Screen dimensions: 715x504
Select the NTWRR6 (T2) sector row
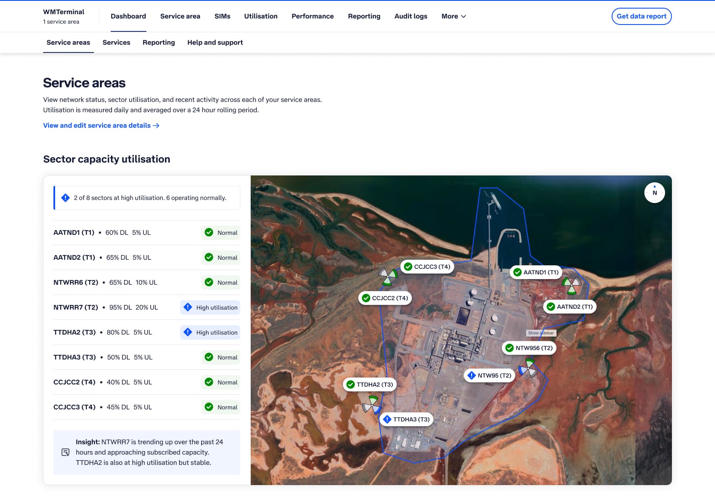click(x=146, y=283)
